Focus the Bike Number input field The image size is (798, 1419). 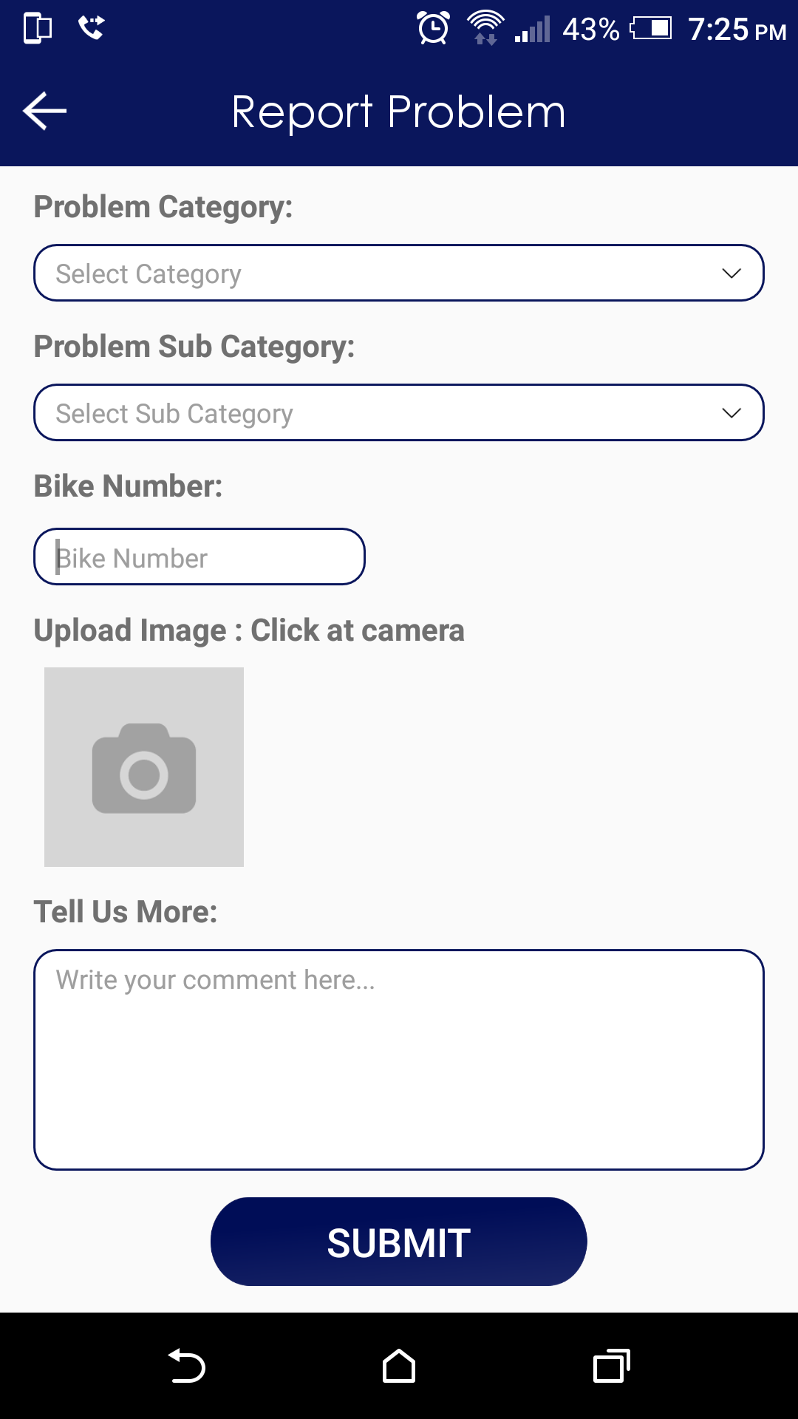pos(199,557)
